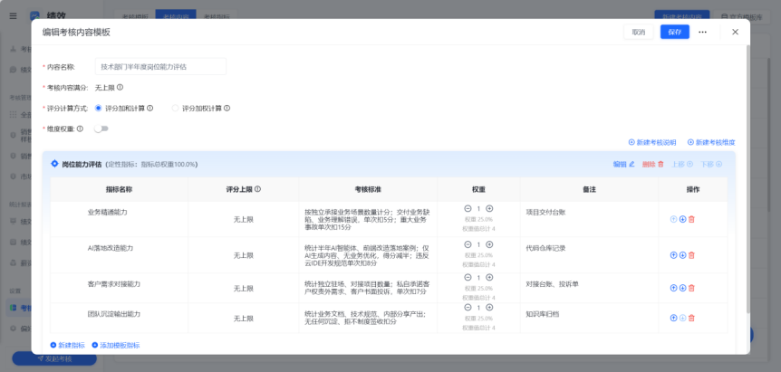Focus the 内容名称 input field
The height and width of the screenshot is (372, 781).
pos(160,66)
